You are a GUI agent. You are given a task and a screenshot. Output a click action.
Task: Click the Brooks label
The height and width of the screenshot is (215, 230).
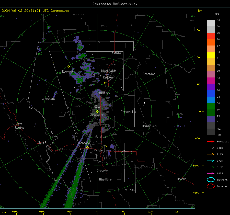point(182,179)
